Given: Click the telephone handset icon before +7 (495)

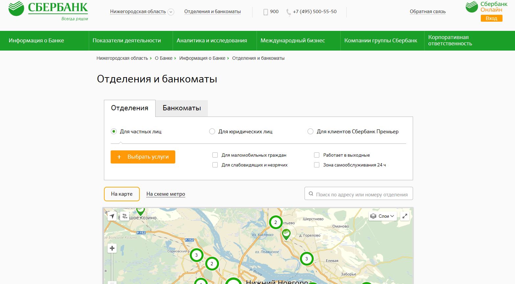Looking at the screenshot, I should pos(288,12).
